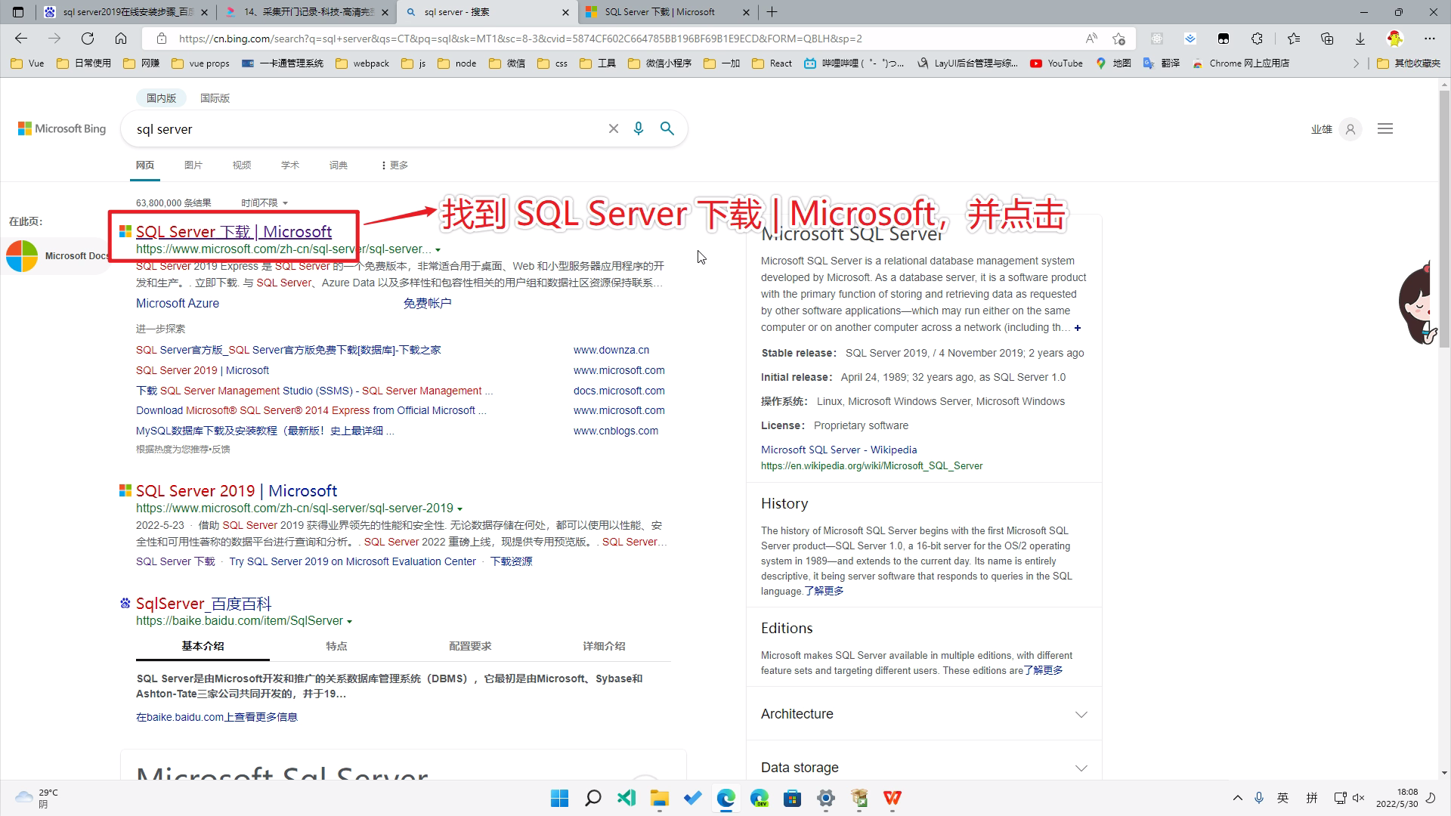The width and height of the screenshot is (1451, 816).
Task: Switch to the 特点 Baidu tab
Action: (336, 646)
